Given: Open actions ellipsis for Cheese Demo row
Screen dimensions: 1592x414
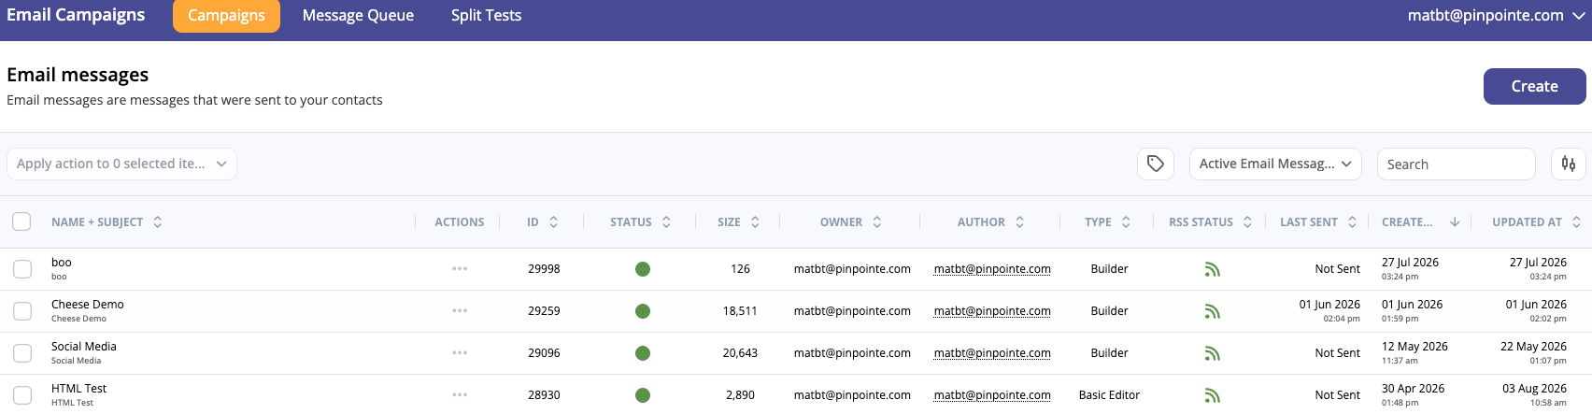Looking at the screenshot, I should click(x=460, y=311).
